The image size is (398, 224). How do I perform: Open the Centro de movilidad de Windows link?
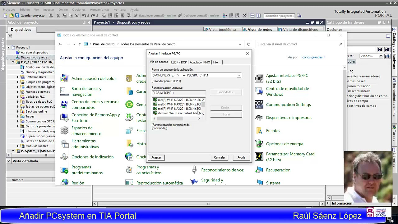pyautogui.click(x=287, y=91)
